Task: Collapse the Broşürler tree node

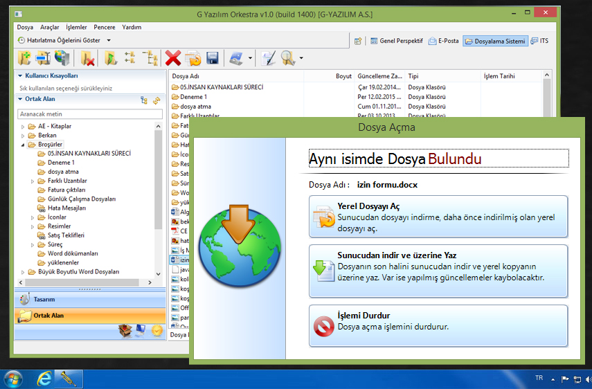Action: point(23,145)
